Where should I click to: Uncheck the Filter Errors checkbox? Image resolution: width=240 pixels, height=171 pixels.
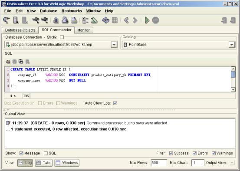[x=194, y=153]
